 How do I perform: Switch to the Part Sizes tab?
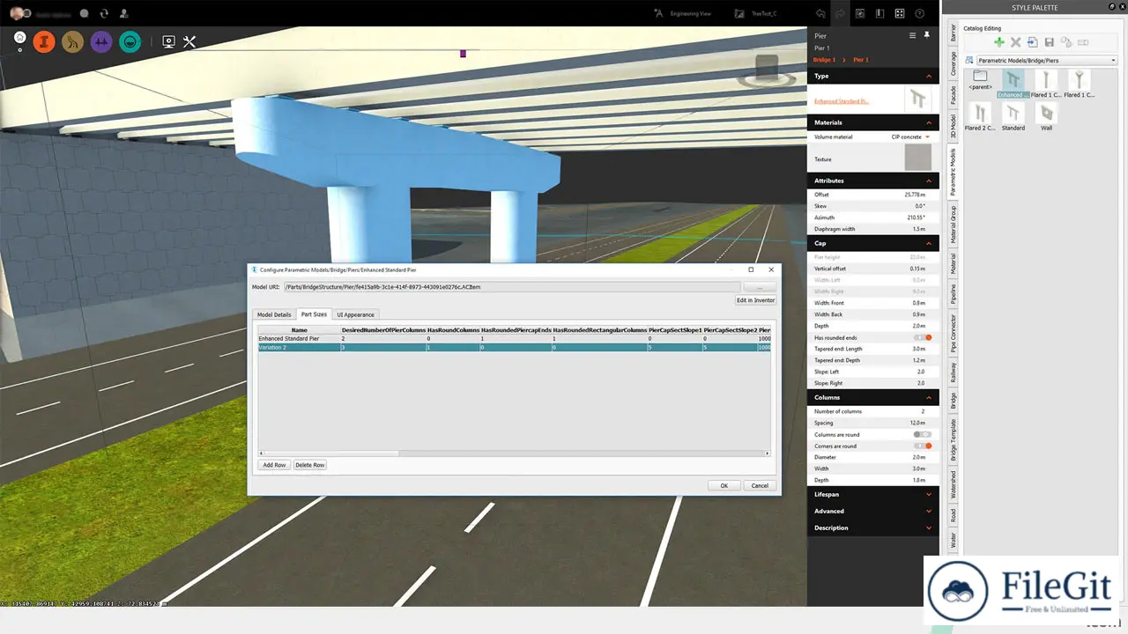click(x=314, y=314)
